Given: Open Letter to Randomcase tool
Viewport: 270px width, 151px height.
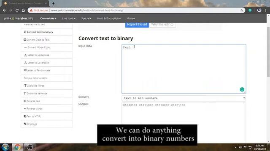Looking at the screenshot, I should [x=47, y=70].
